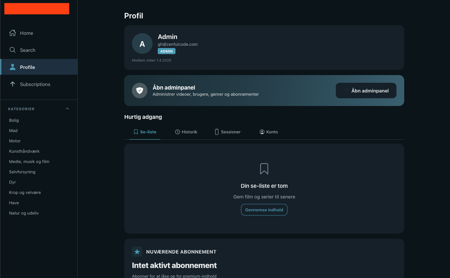Open the Selvforsyning category
The height and width of the screenshot is (278, 450).
point(22,172)
